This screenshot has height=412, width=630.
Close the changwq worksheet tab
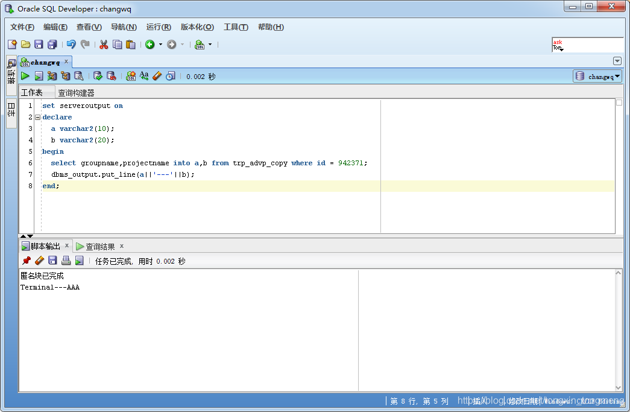tap(66, 62)
